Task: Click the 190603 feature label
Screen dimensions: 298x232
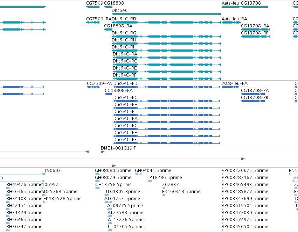Action: (x=53, y=171)
